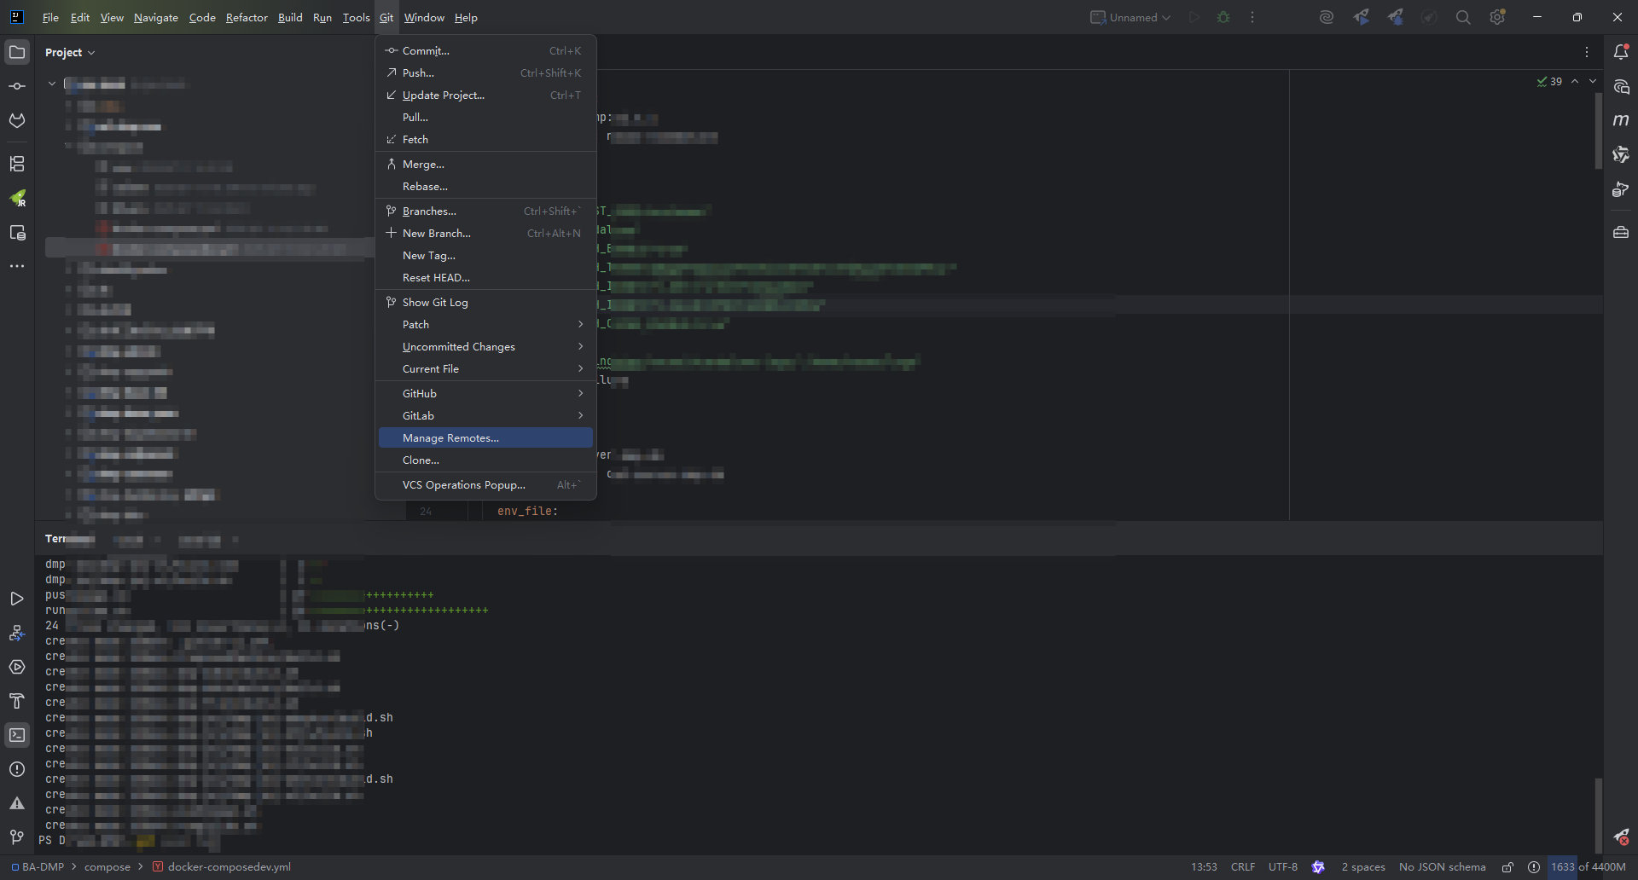1638x880 pixels.
Task: Click the AI swirl icon in top toolbar
Action: pos(1326,17)
